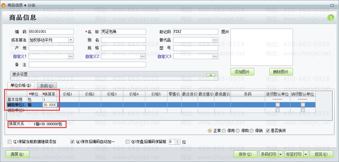Open the 标签打印 dropdown arrow

point(306,154)
